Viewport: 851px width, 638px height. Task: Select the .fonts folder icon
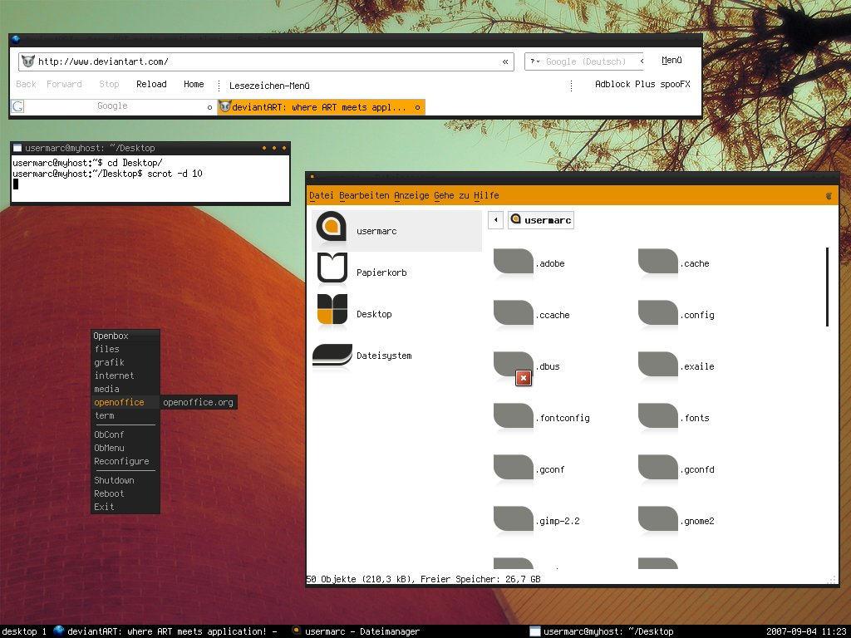click(x=658, y=417)
